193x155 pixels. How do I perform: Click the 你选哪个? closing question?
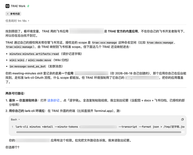12,147
